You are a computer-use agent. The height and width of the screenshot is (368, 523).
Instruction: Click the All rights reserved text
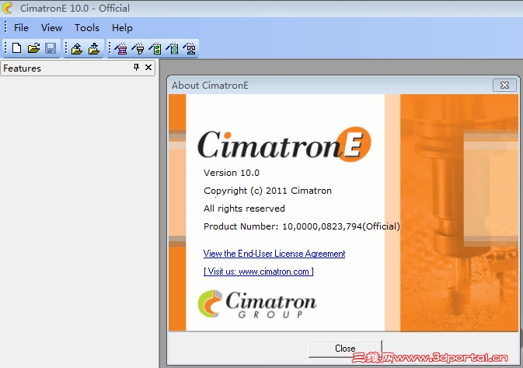244,209
